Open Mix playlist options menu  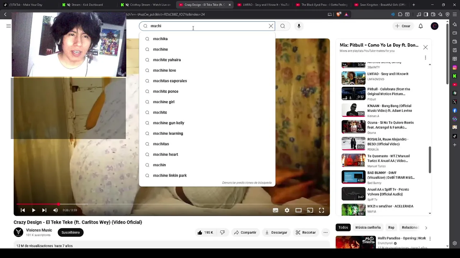425,58
